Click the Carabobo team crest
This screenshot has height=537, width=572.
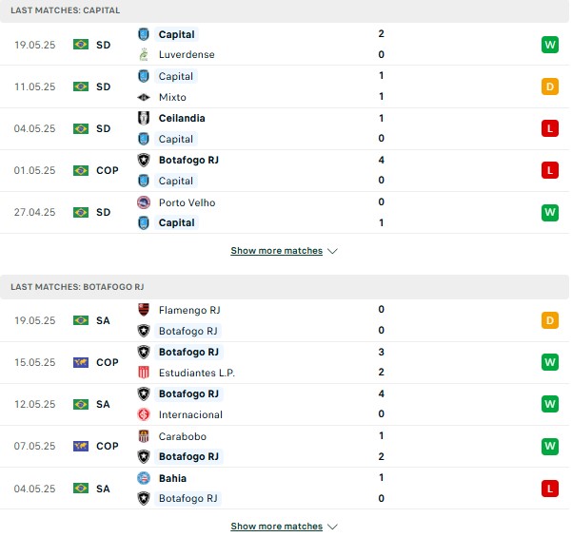click(144, 436)
